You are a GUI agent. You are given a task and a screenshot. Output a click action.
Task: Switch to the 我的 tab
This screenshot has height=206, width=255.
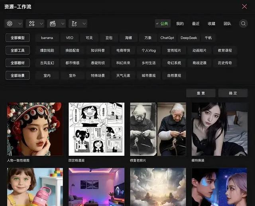coord(180,24)
